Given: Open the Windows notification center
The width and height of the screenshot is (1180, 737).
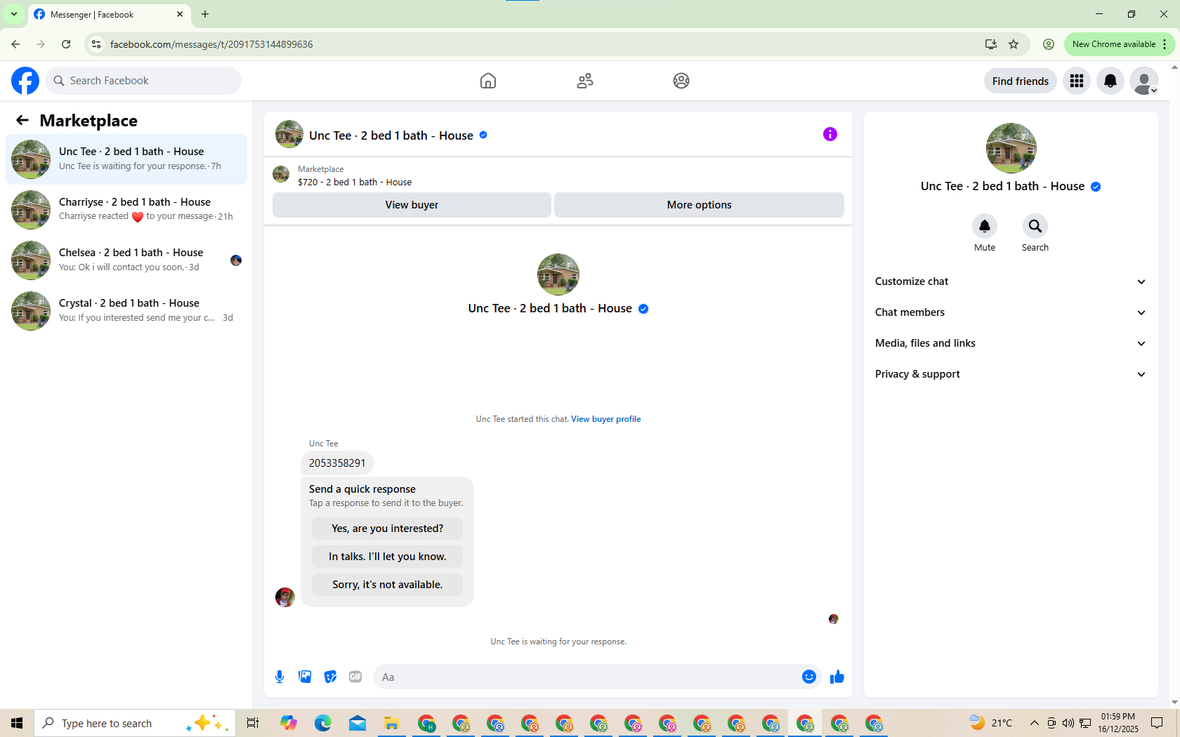Looking at the screenshot, I should 1157,723.
